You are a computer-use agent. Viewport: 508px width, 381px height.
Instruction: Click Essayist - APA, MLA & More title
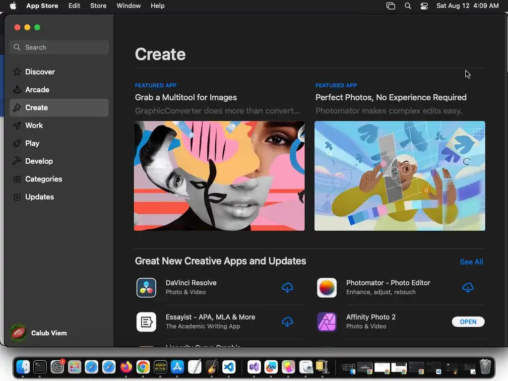click(210, 317)
